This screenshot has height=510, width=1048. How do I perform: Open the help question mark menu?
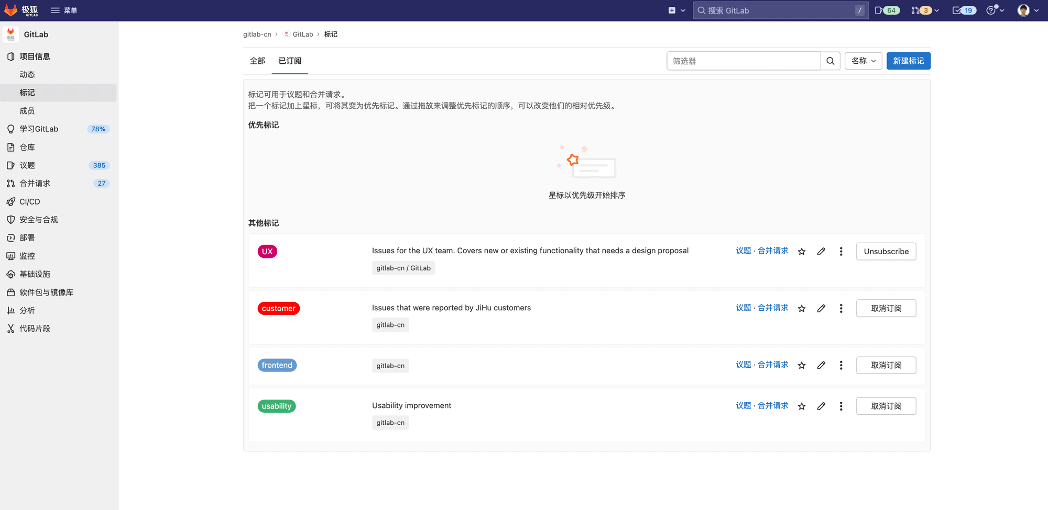click(x=995, y=10)
